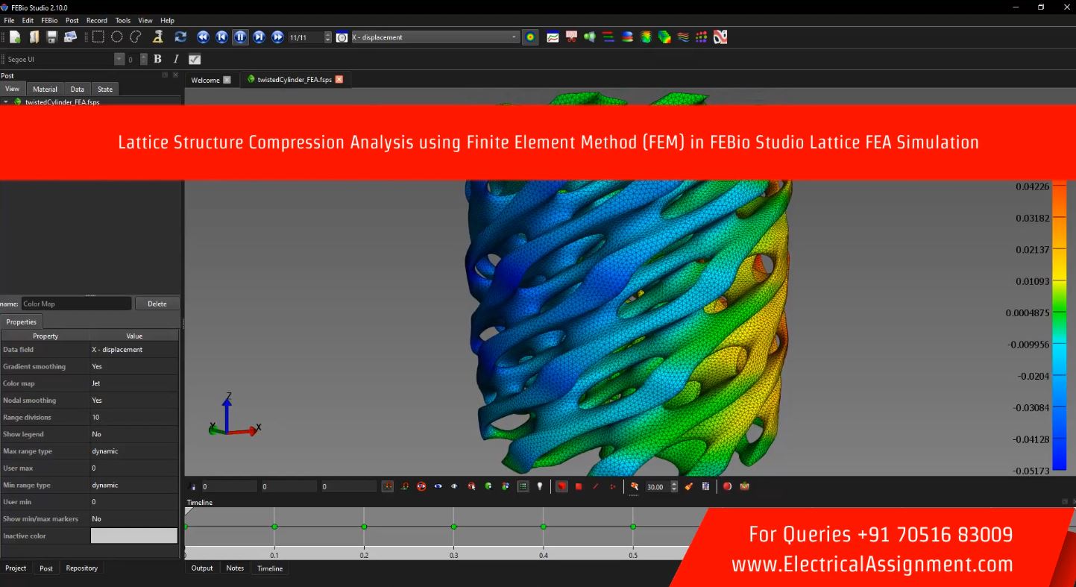
Task: Select the circle selection tool
Action: (x=117, y=37)
